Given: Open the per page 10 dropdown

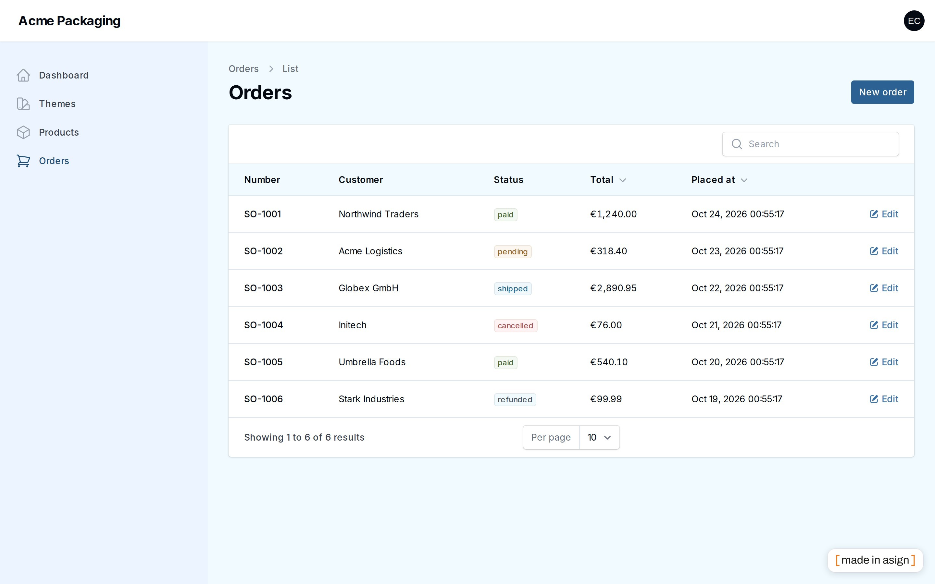Looking at the screenshot, I should click(599, 437).
